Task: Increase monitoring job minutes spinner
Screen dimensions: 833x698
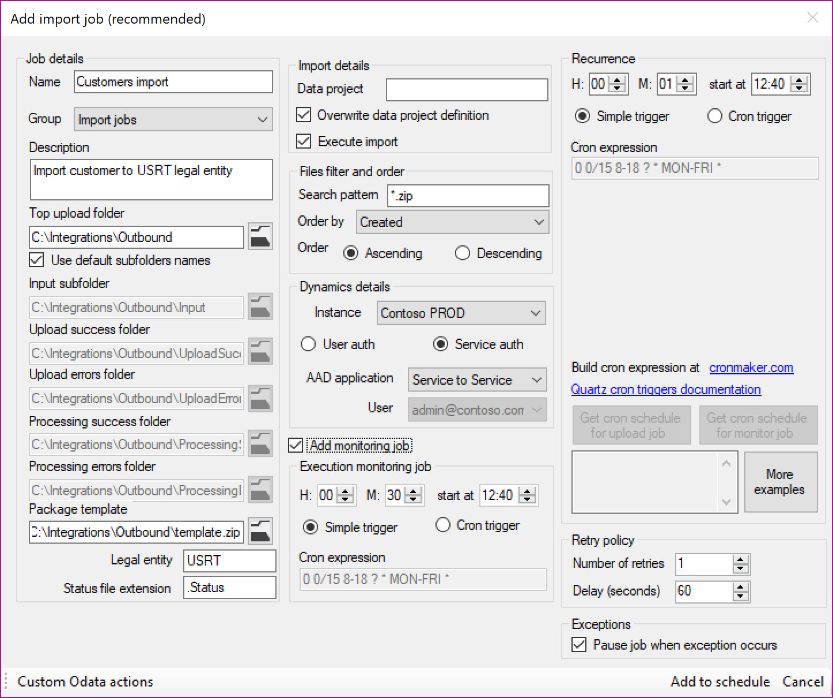Action: (413, 491)
